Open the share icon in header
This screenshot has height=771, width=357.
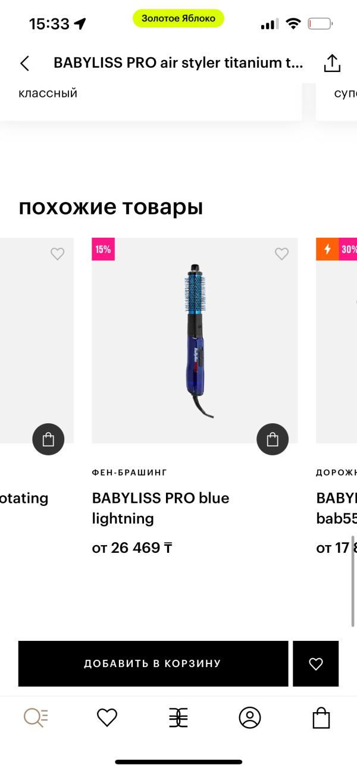pos(332,63)
